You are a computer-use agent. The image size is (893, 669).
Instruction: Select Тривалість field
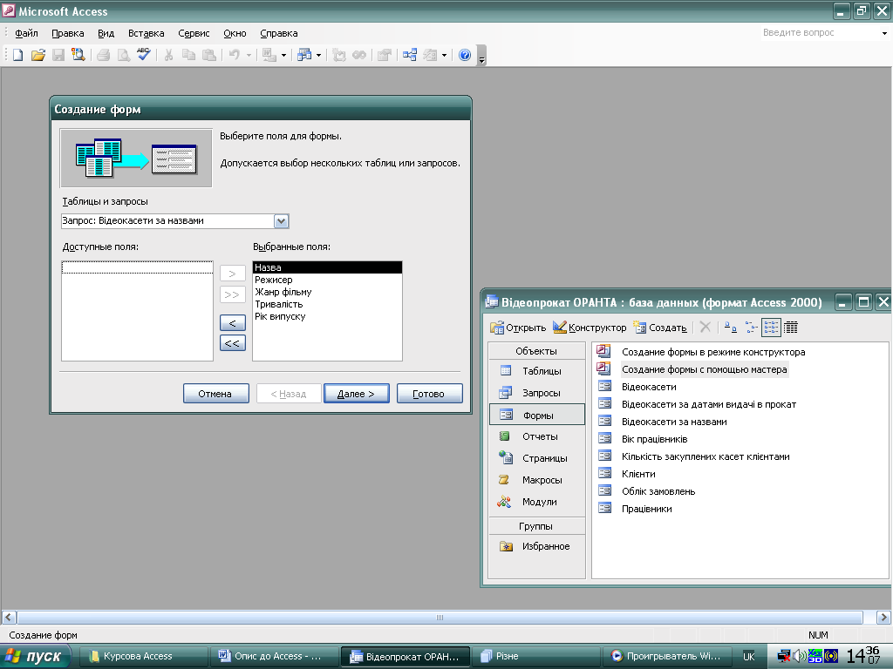pyautogui.click(x=328, y=304)
